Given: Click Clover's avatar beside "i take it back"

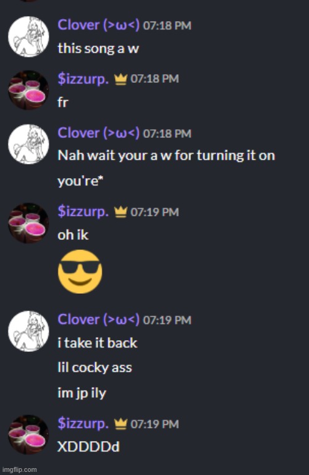Looking at the screenshot, I should [28, 331].
